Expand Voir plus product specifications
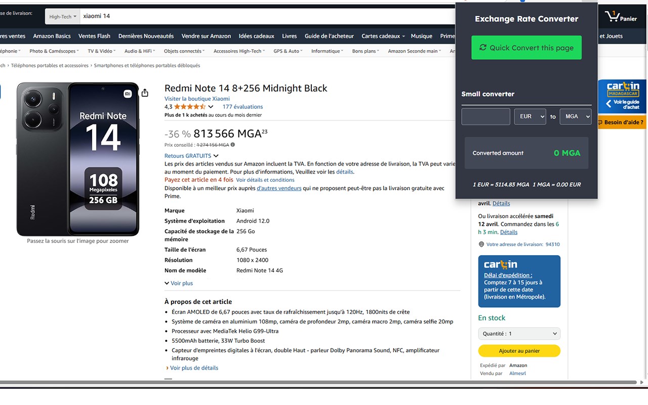648x405 pixels. (x=179, y=283)
